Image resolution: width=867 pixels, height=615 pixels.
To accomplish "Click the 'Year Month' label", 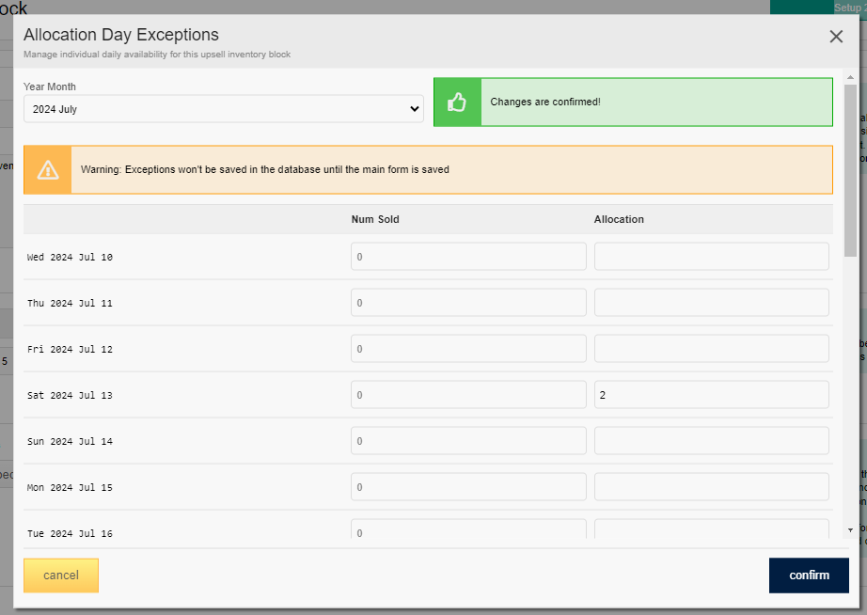I will click(49, 87).
